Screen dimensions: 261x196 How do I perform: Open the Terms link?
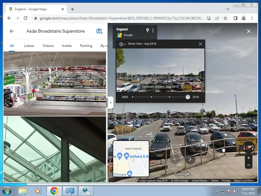pyautogui.click(x=214, y=180)
